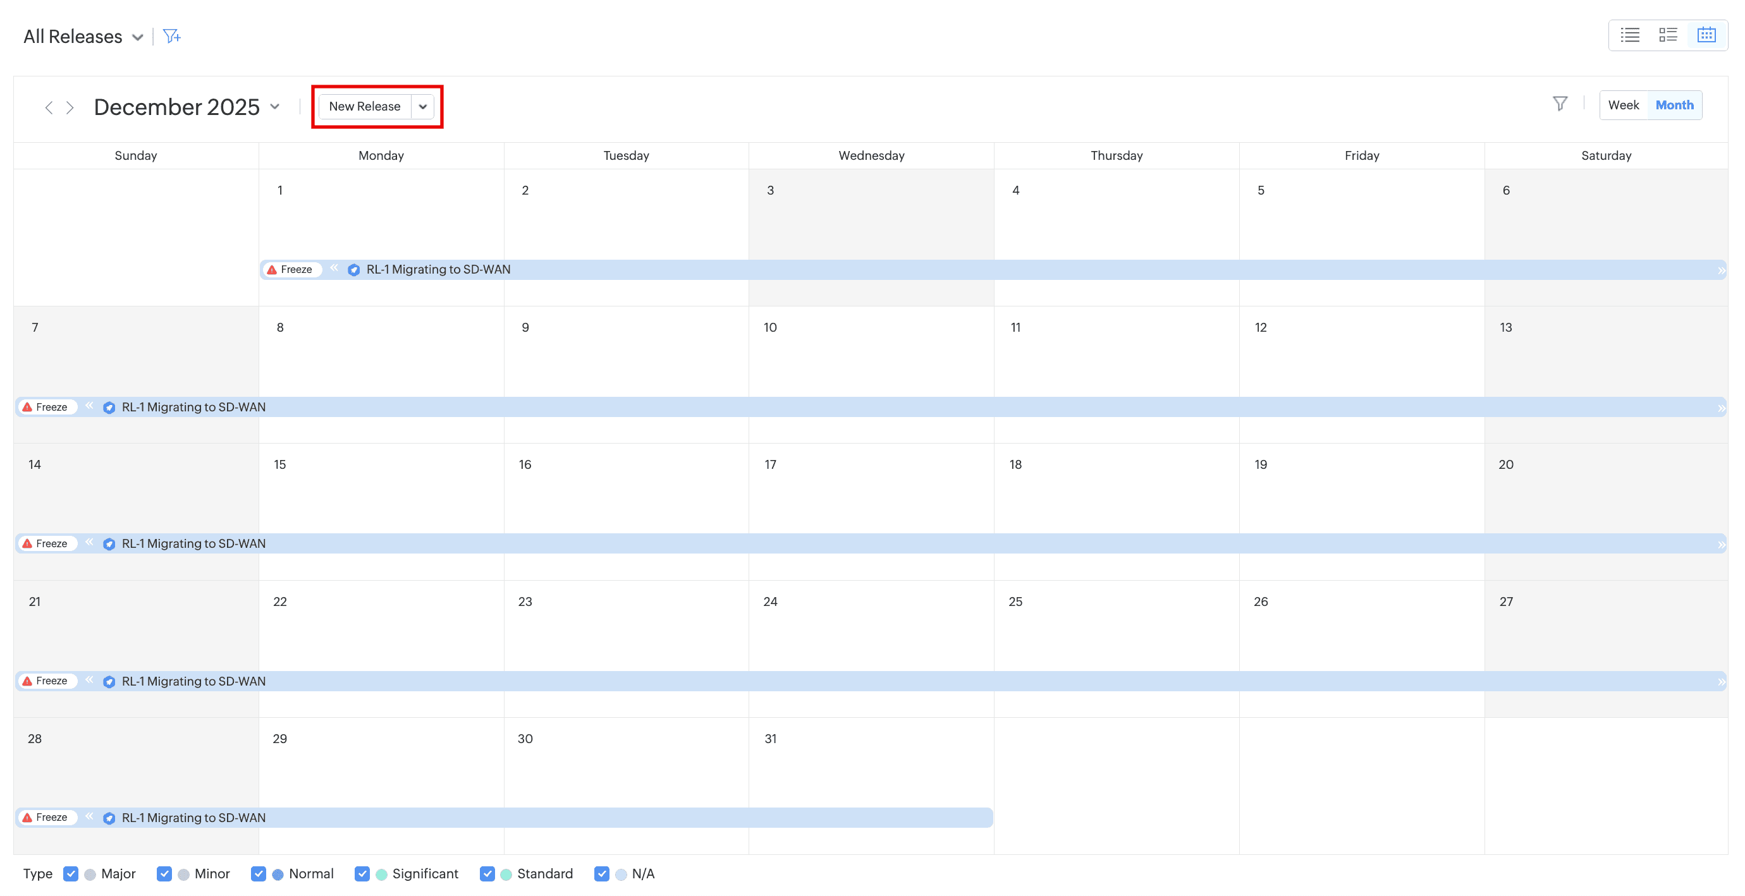Image resolution: width=1745 pixels, height=896 pixels.
Task: Click the New Release button
Action: (364, 106)
